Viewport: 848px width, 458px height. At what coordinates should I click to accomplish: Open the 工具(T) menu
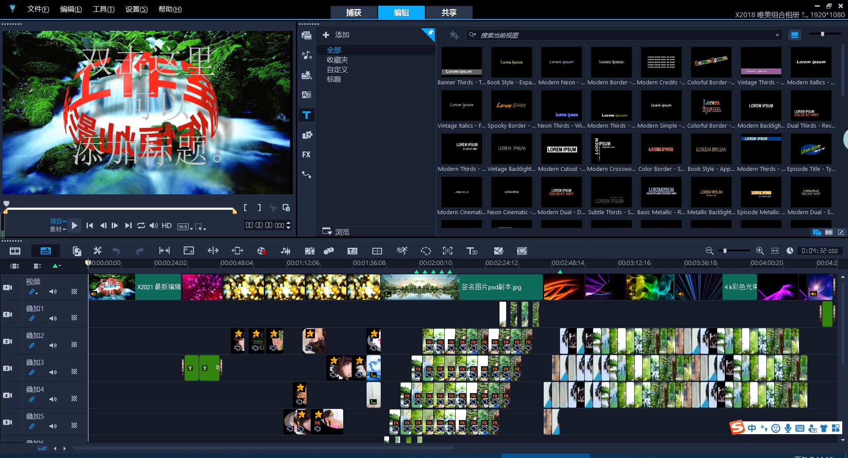click(x=103, y=9)
